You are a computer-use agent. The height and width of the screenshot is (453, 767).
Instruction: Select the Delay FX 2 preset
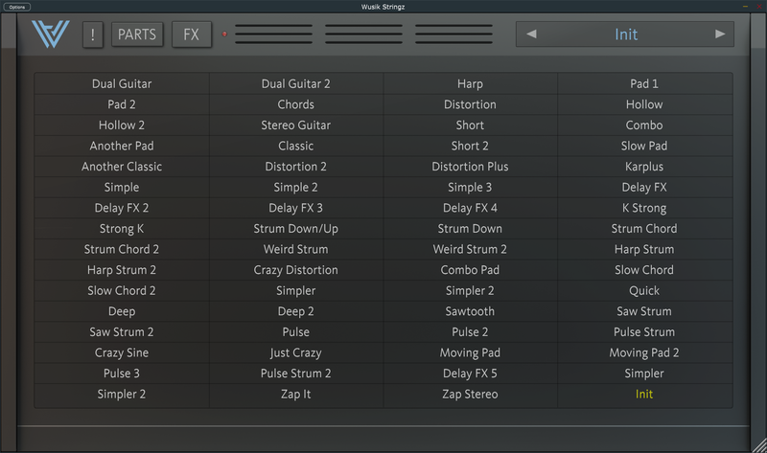point(122,208)
